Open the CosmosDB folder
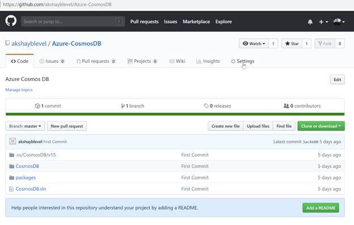Image resolution: width=354 pixels, height=225 pixels. pos(27,166)
